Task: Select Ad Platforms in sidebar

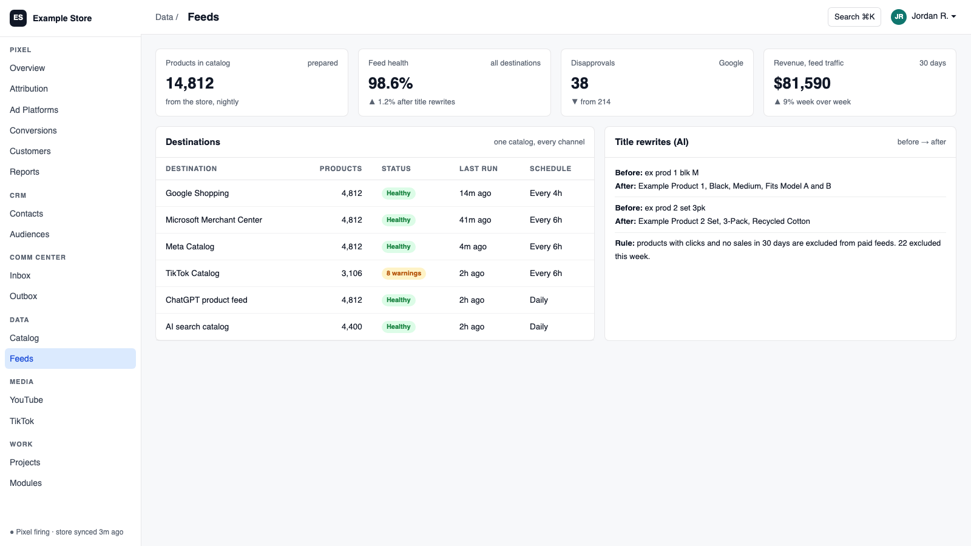Action: click(70, 110)
